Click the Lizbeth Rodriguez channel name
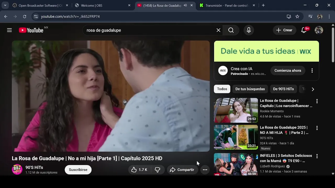335x188 pixels. tap(272, 166)
